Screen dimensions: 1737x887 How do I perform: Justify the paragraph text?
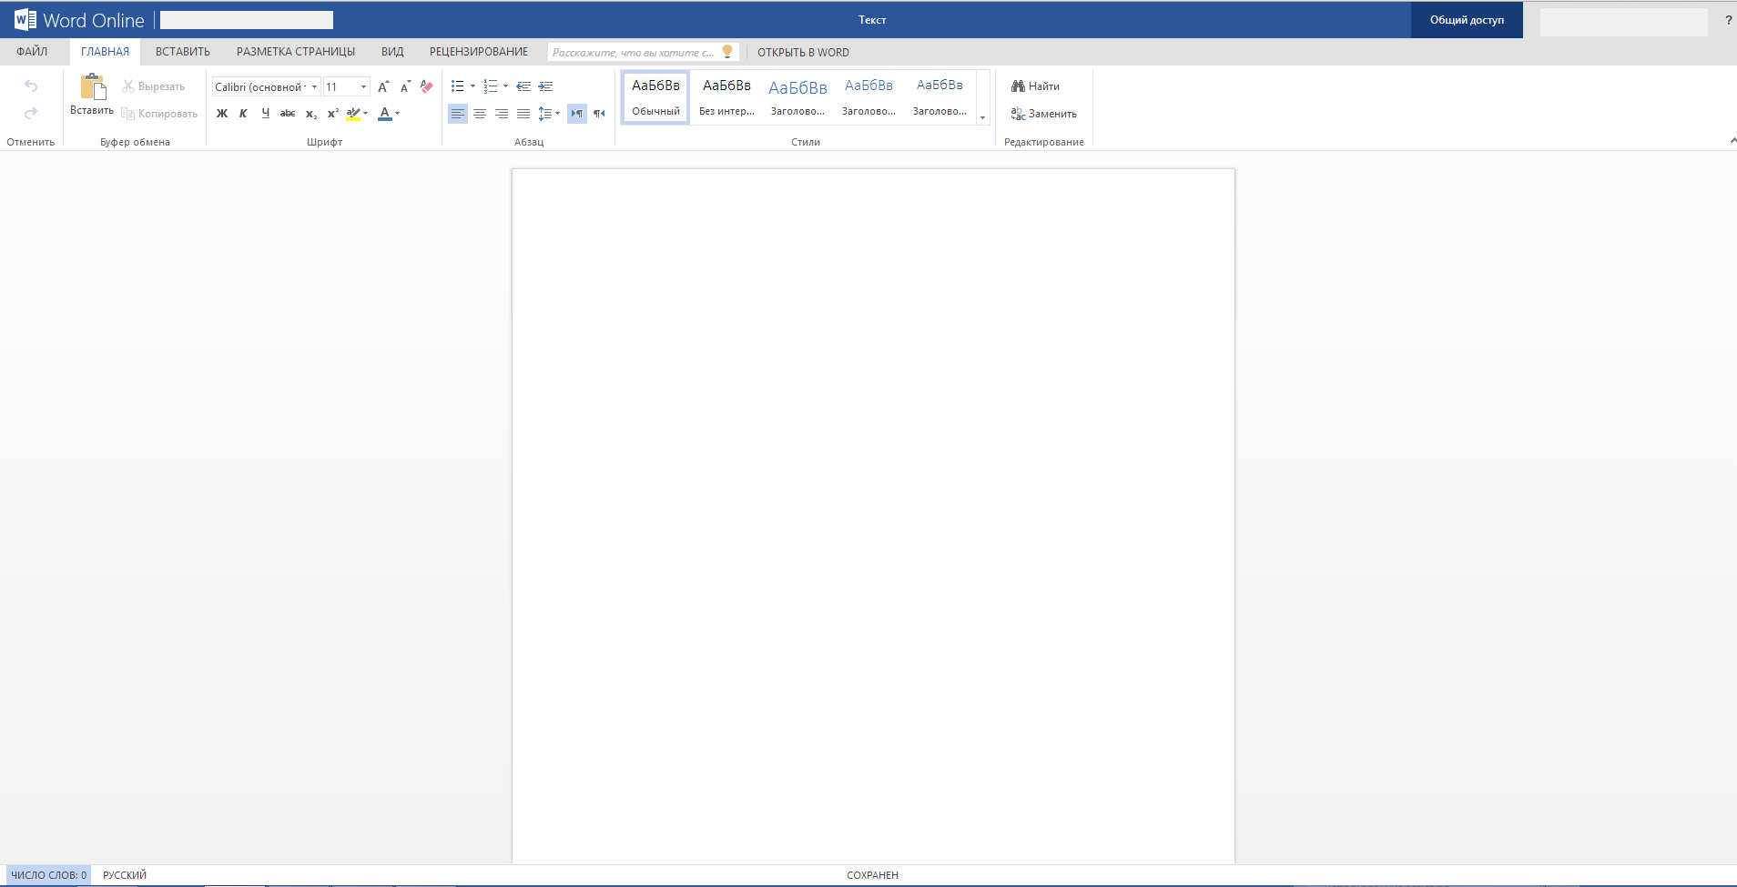click(523, 114)
